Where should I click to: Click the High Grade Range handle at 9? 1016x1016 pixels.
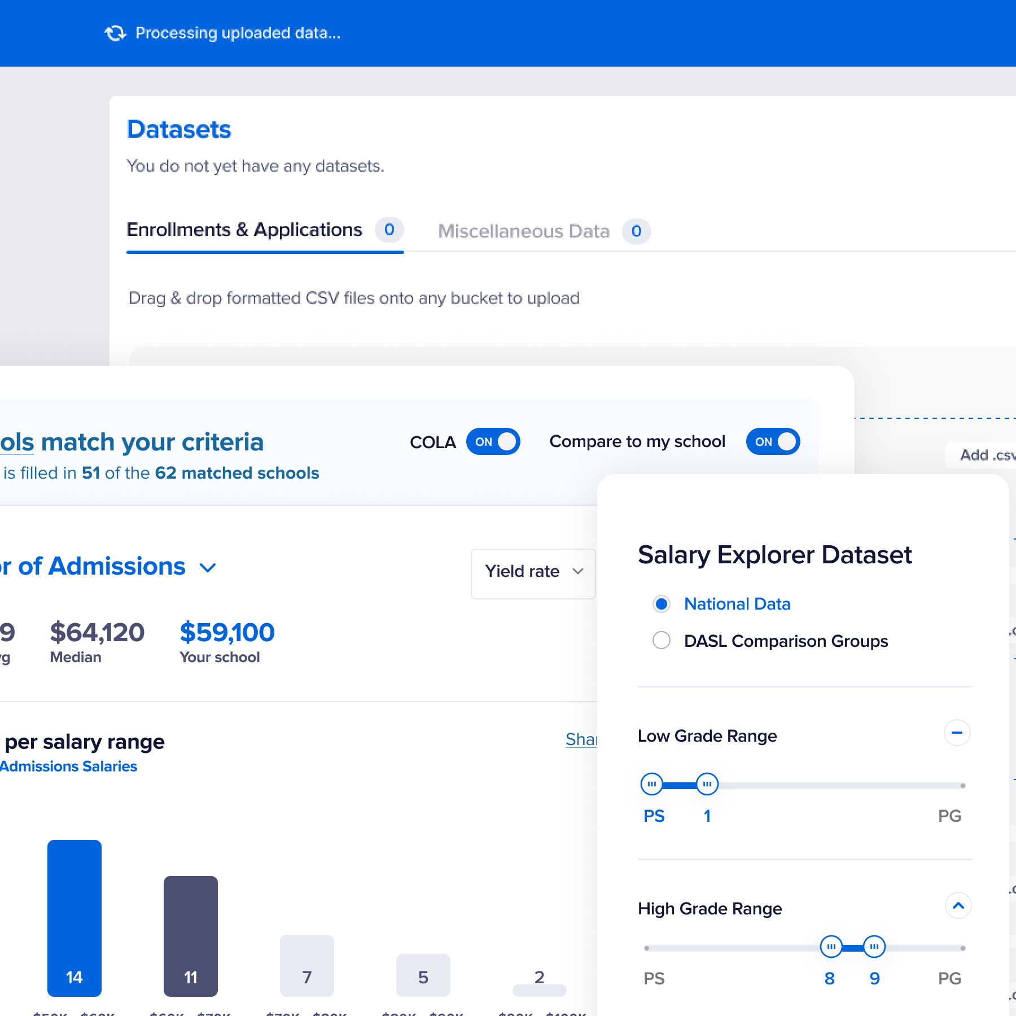click(874, 947)
